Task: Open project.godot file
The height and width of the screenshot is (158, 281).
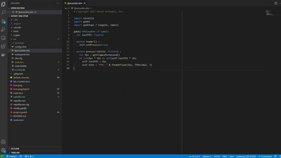Action: (20, 112)
